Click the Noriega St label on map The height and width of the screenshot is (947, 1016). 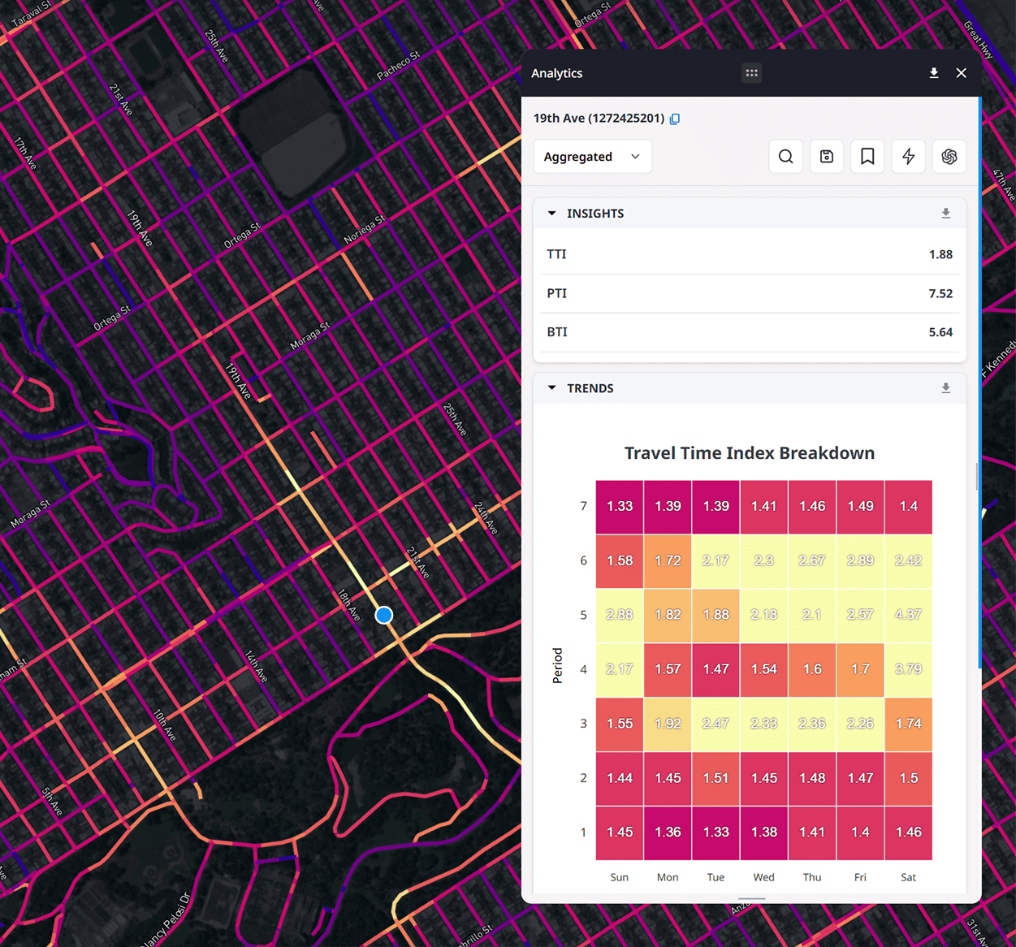coord(365,229)
